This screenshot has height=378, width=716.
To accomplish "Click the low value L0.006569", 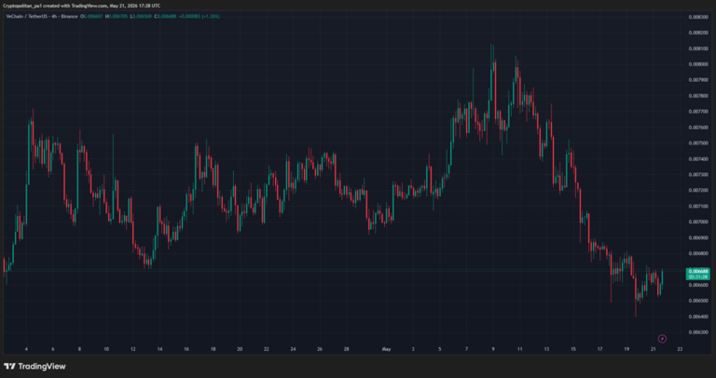I will 141,17.
